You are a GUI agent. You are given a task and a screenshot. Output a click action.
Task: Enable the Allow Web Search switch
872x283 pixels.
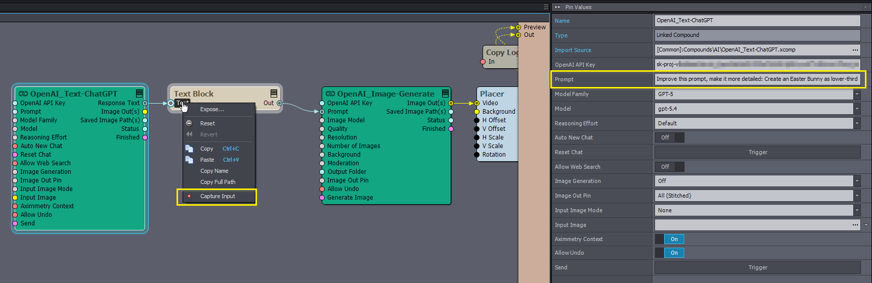[669, 167]
